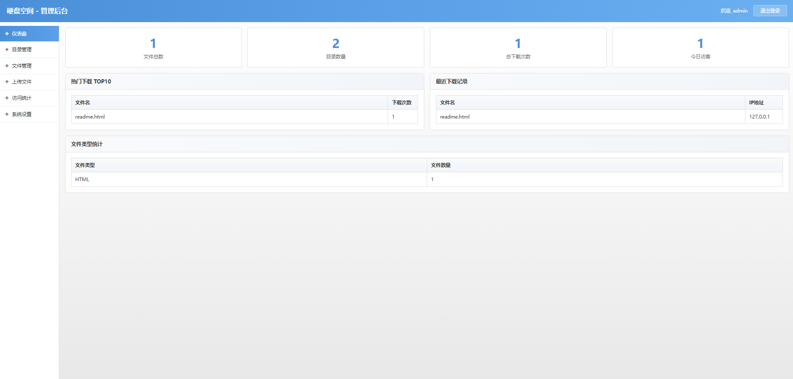Click the diamond icon beside 上传文件
This screenshot has width=793, height=379.
(x=7, y=82)
